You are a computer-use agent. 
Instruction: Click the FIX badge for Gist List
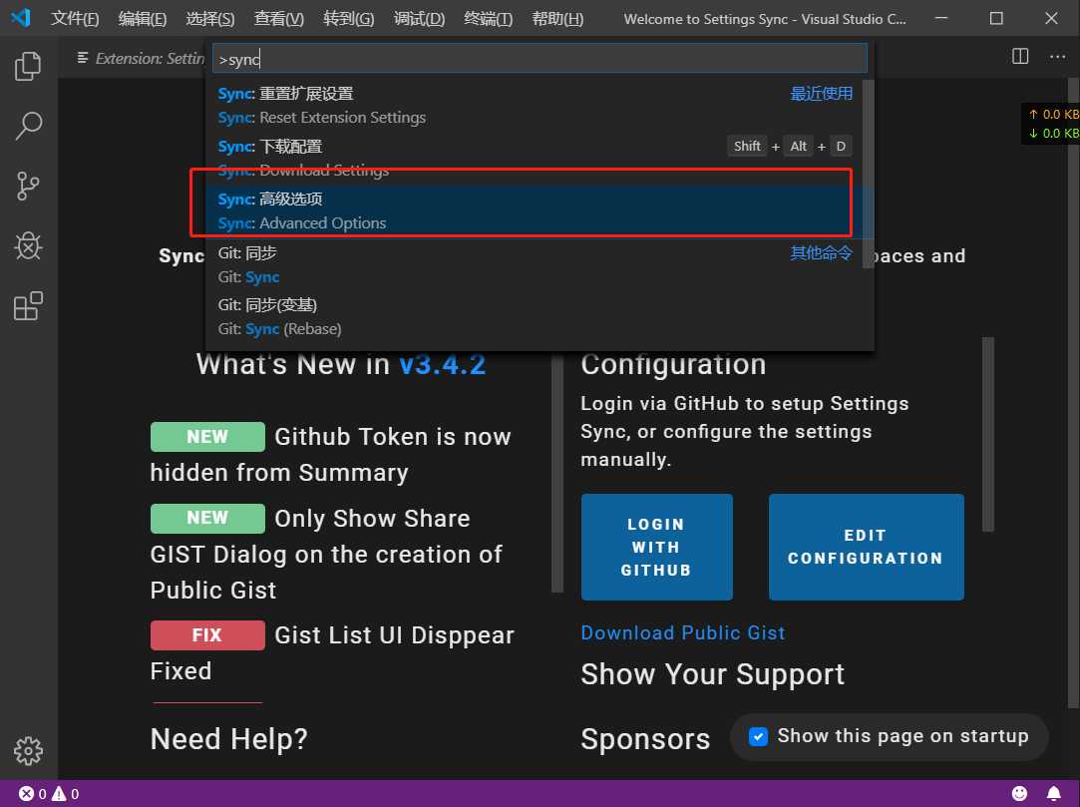(x=207, y=634)
